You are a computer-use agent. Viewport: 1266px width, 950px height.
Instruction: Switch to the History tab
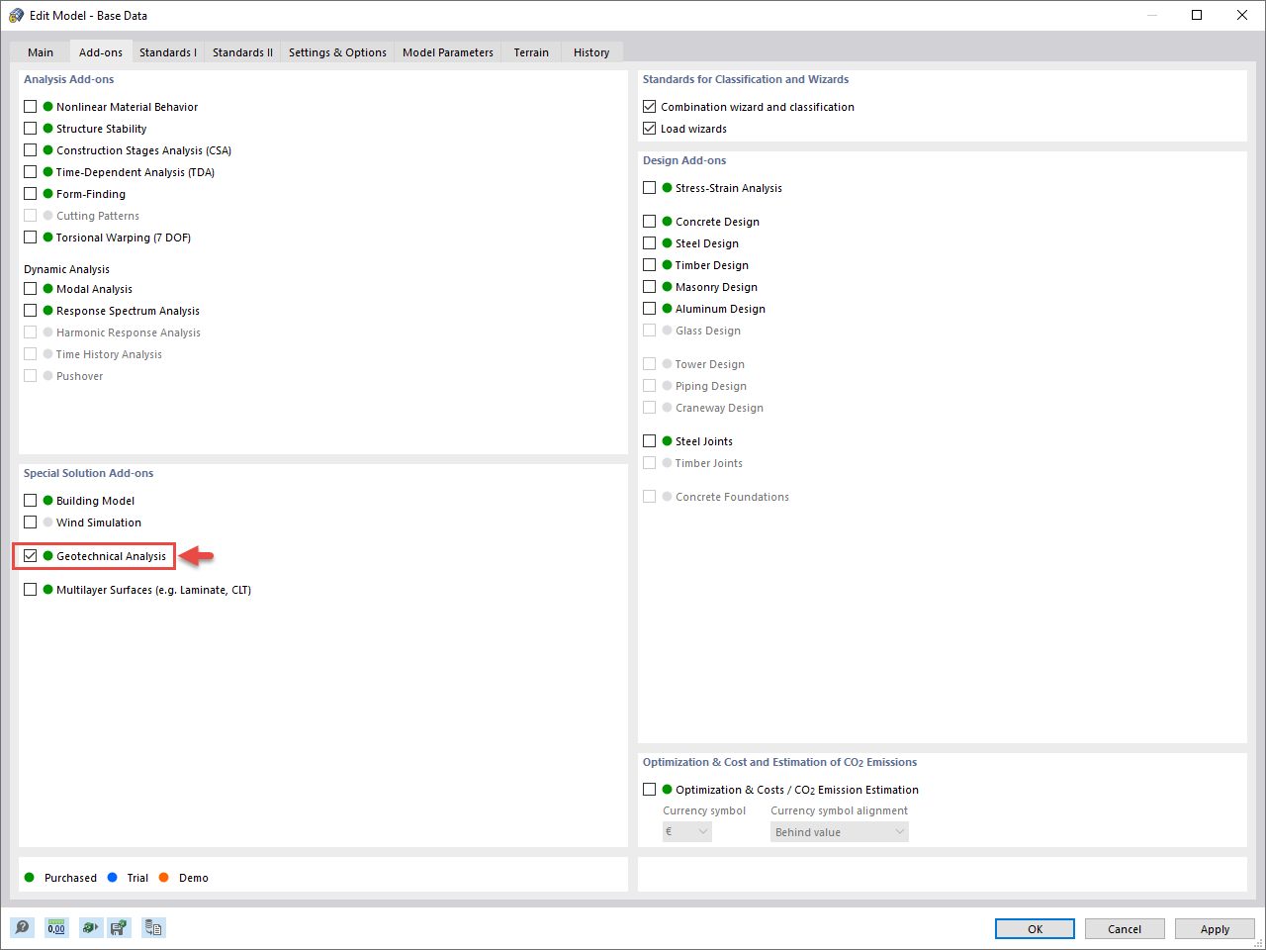tap(590, 51)
